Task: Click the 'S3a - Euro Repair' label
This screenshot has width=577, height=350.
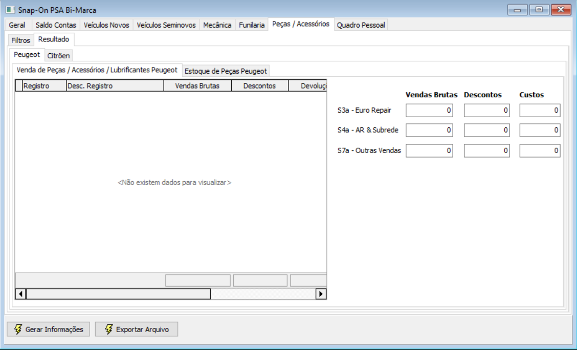Action: coord(364,111)
